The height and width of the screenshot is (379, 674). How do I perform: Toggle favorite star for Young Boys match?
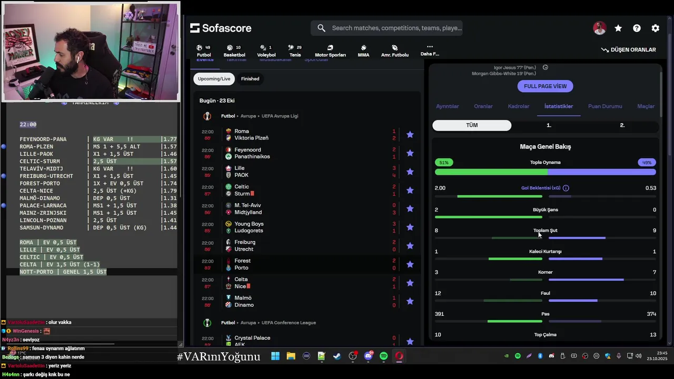(x=410, y=227)
